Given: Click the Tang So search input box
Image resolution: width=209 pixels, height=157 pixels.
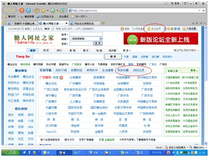Looking at the screenshot, I should (68, 57).
